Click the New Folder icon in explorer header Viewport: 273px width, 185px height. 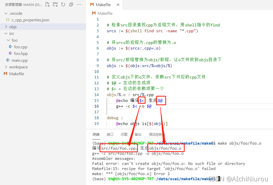click(55, 5)
